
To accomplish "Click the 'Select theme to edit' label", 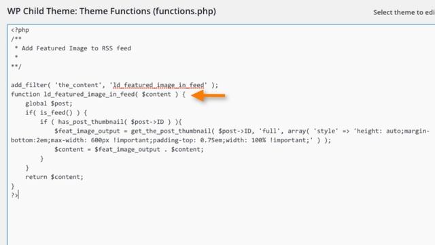I will pyautogui.click(x=404, y=12).
